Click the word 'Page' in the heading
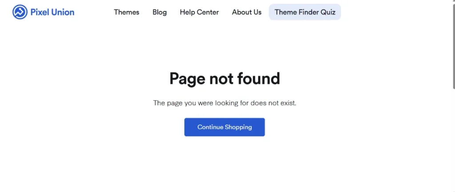The width and height of the screenshot is (455, 192). coord(187,78)
